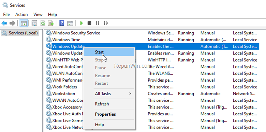The image size is (266, 132).
Task: Click disabled Pause context menu item
Action: 109,68
